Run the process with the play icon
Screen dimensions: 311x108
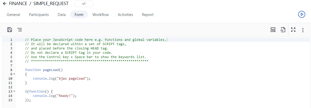[x=301, y=14]
